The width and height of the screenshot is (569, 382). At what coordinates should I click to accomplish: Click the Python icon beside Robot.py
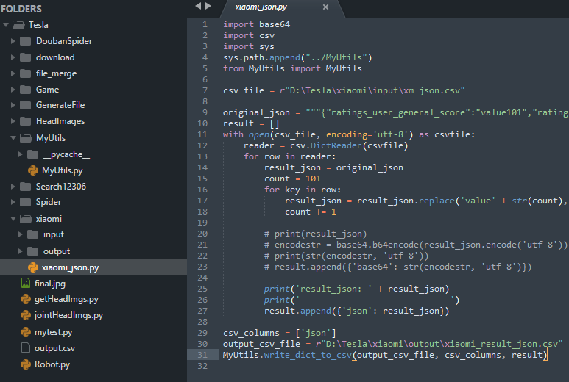coord(26,364)
